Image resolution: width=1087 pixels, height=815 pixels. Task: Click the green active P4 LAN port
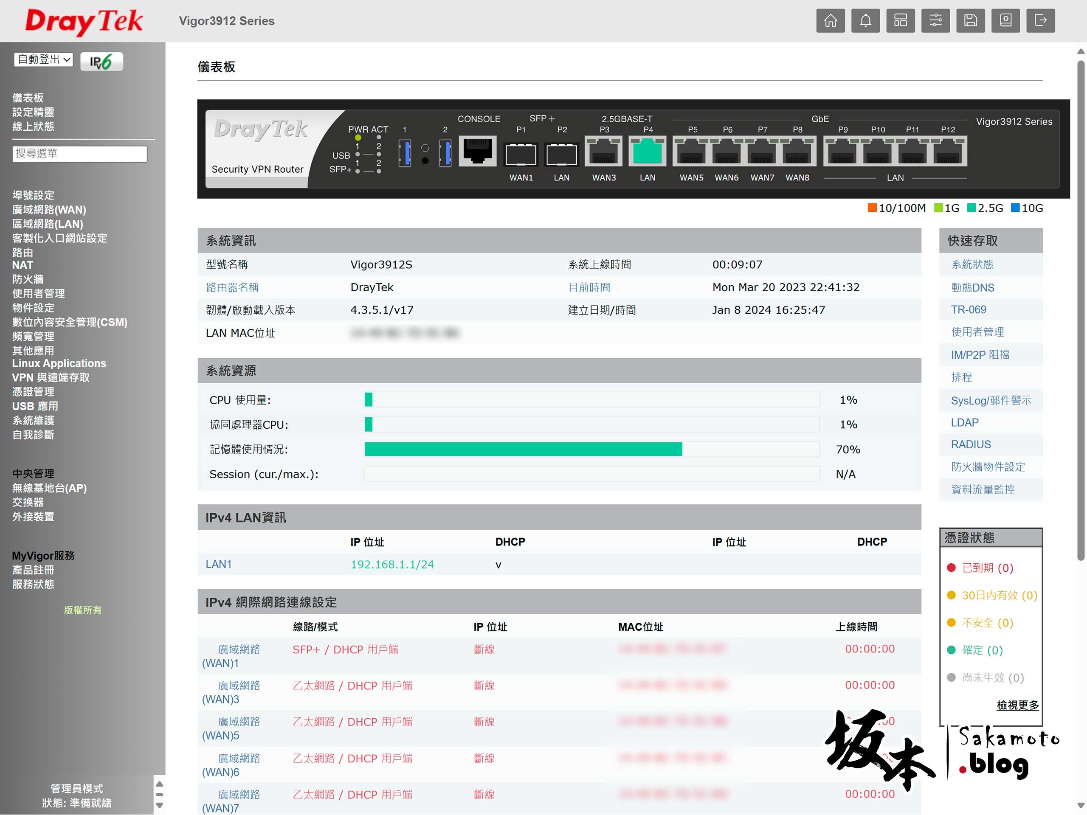point(648,151)
